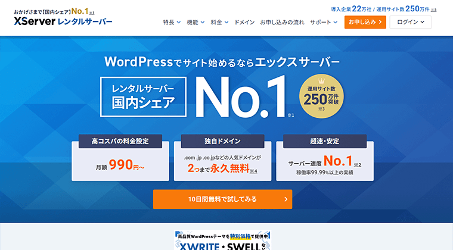The height and width of the screenshot is (250, 453).
Task: Expand the 機能 menu
Action: tap(196, 22)
